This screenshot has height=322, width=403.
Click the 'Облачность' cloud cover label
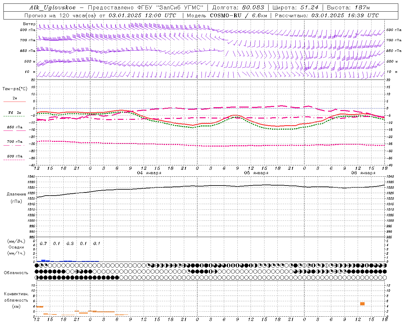point(16,273)
